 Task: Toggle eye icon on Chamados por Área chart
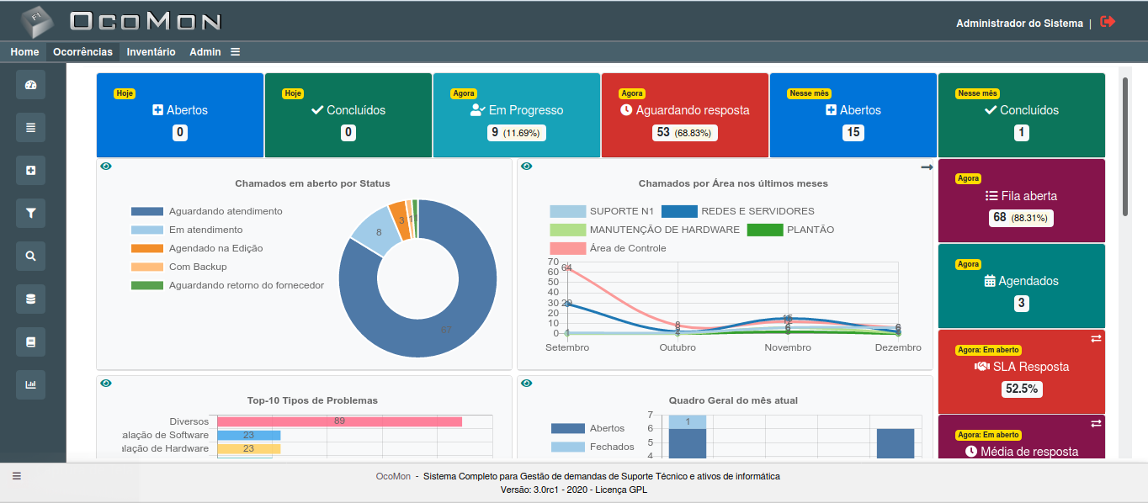tap(527, 167)
